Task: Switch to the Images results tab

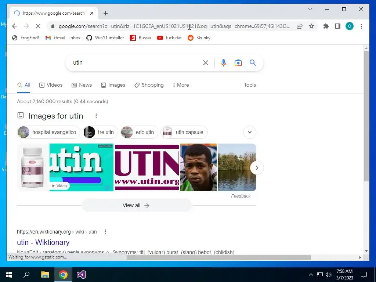Action: point(113,85)
